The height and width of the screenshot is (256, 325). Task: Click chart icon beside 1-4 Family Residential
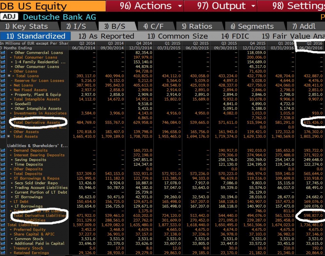pyautogui.click(x=3, y=62)
